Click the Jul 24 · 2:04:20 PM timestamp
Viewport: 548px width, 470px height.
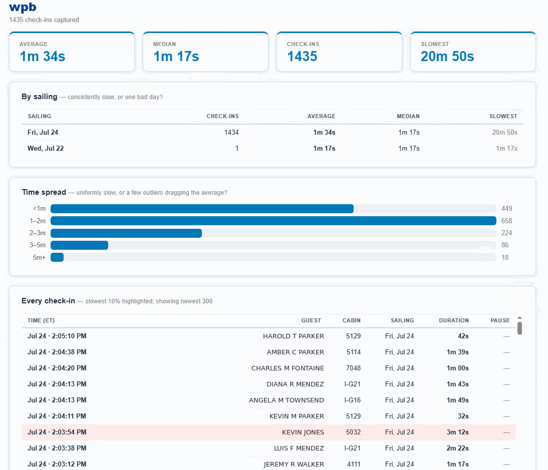pos(57,368)
